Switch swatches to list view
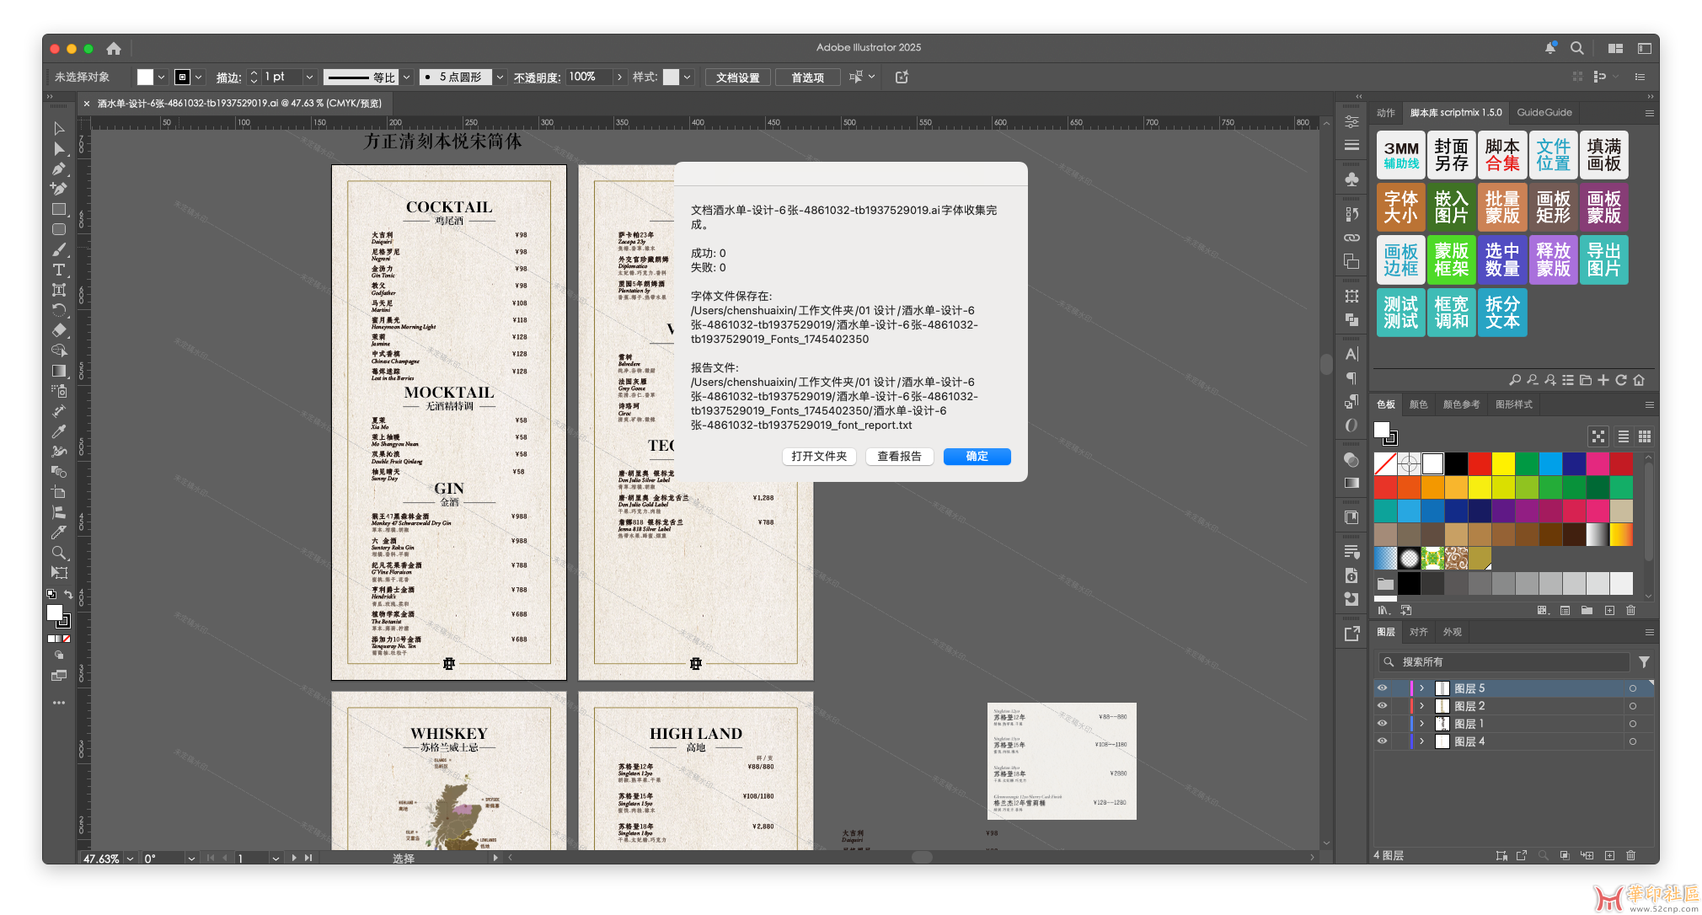This screenshot has height=915, width=1702. pos(1623,436)
